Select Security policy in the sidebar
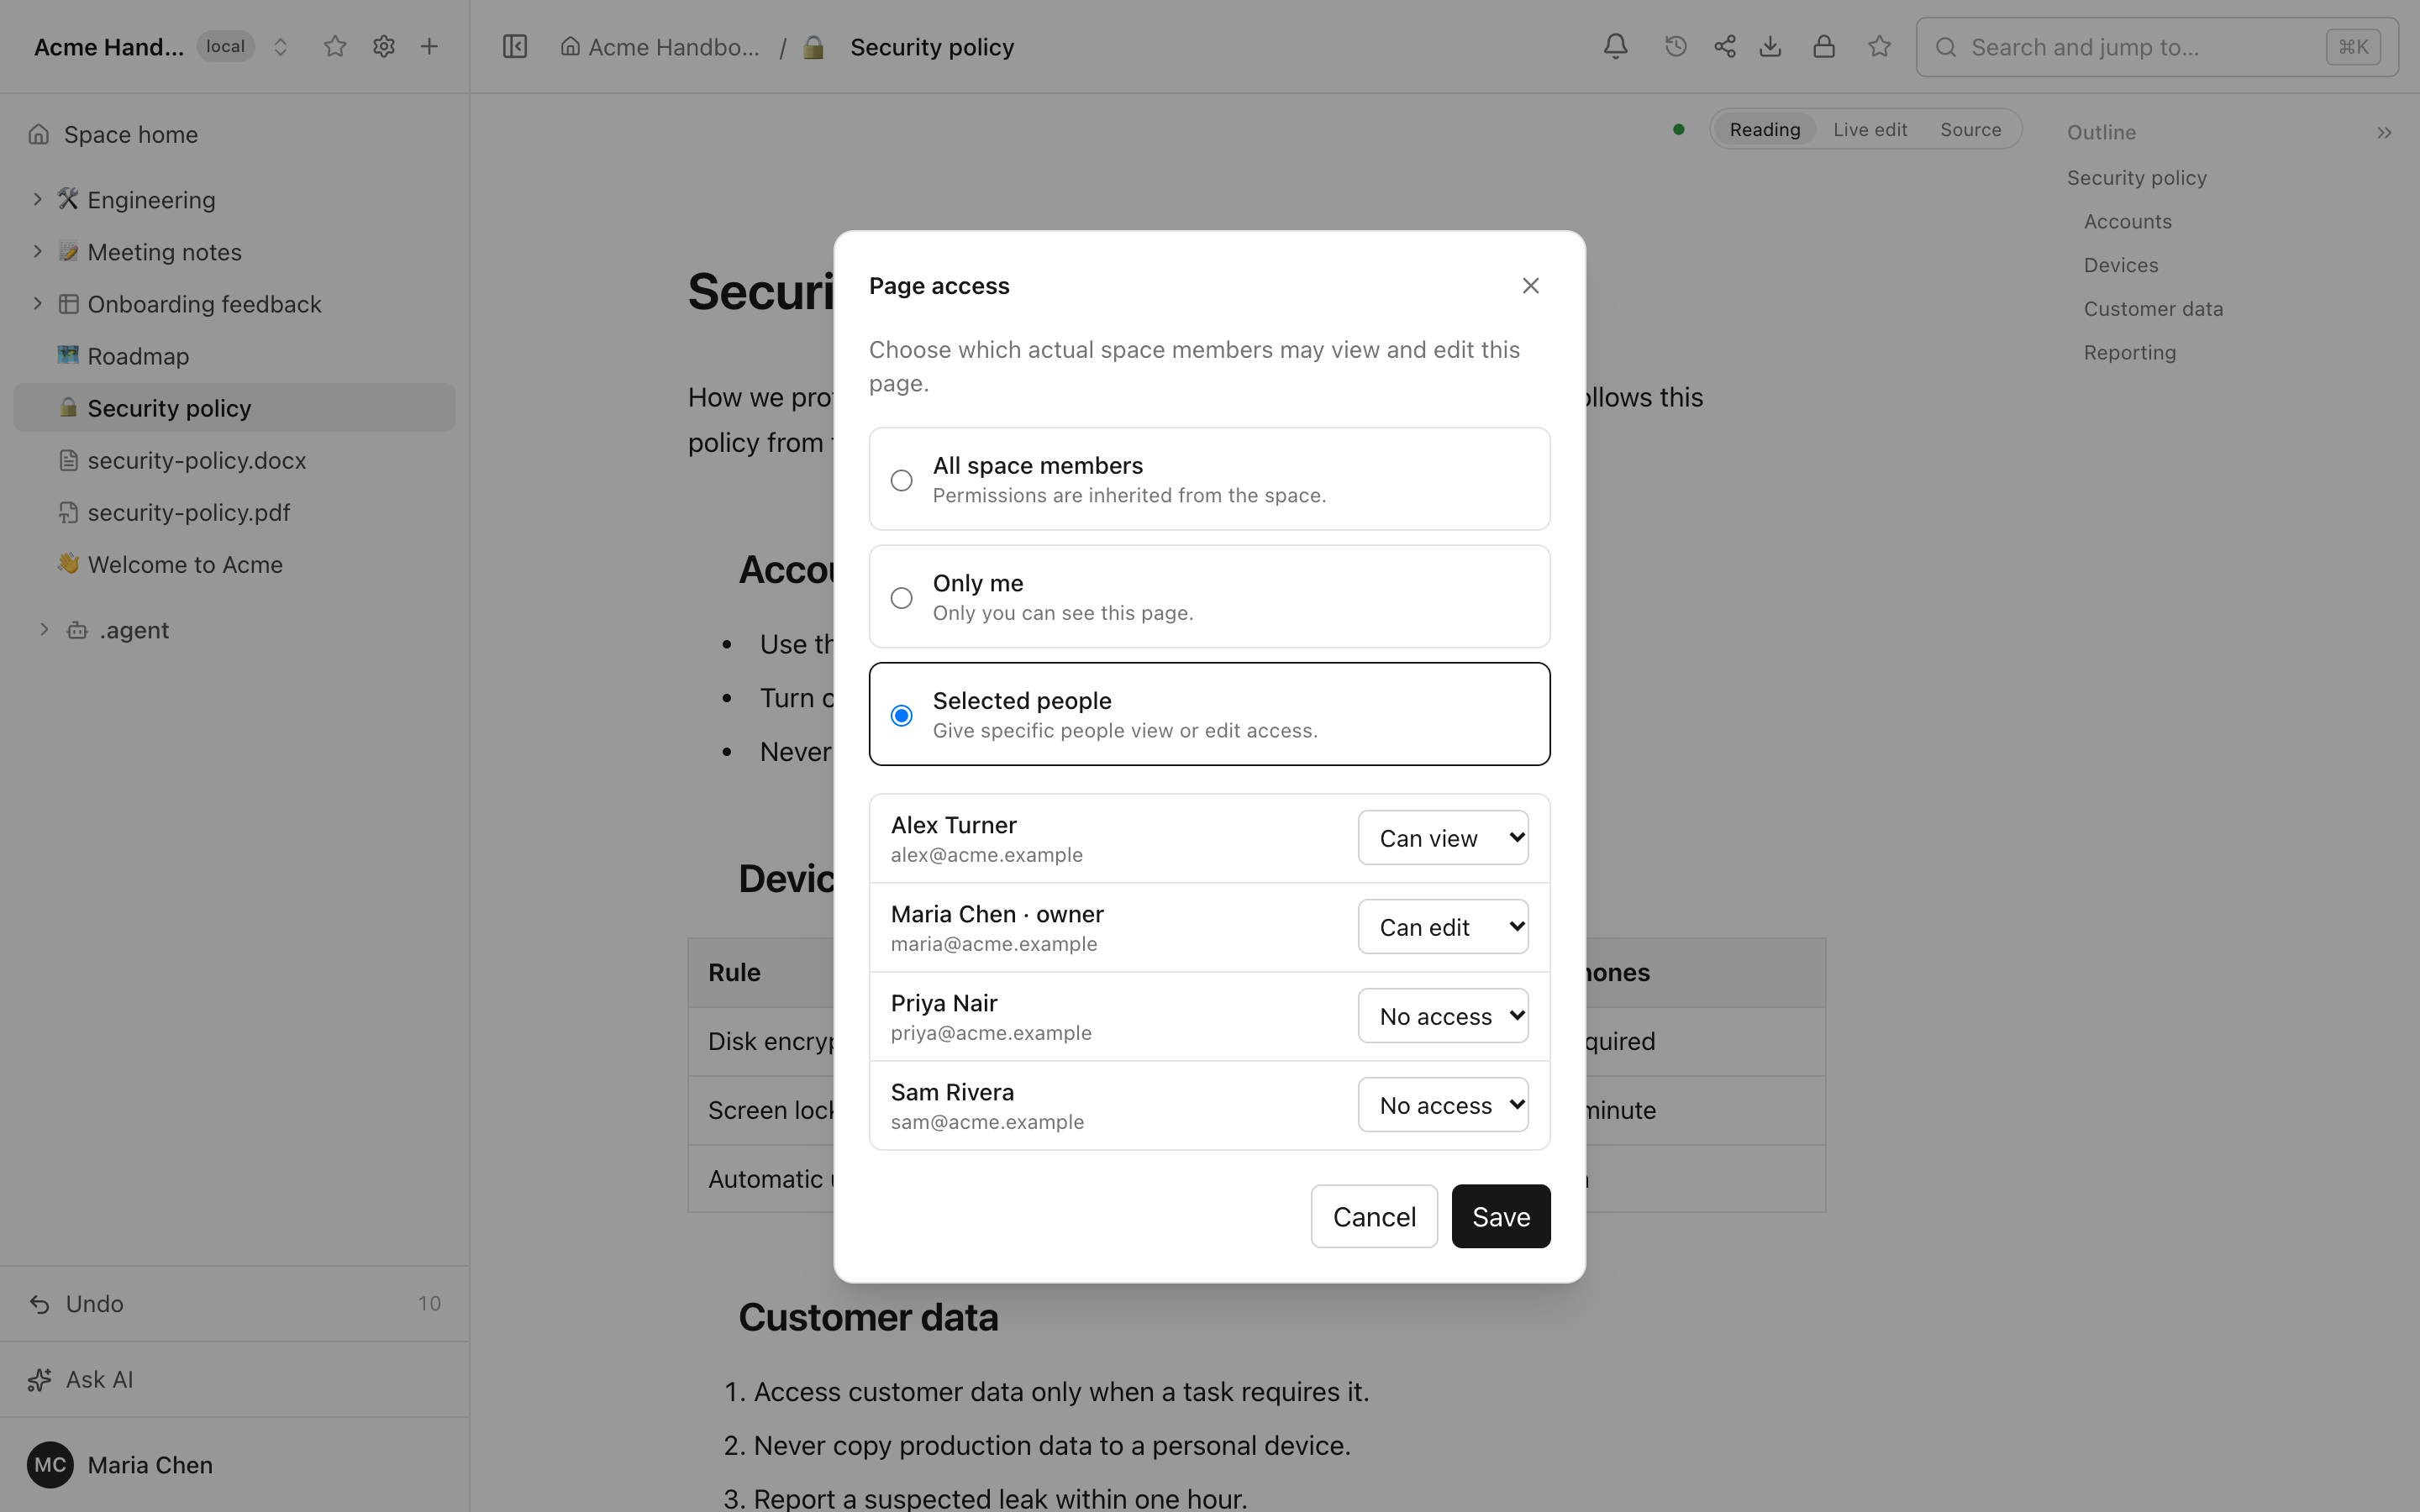 pyautogui.click(x=234, y=408)
